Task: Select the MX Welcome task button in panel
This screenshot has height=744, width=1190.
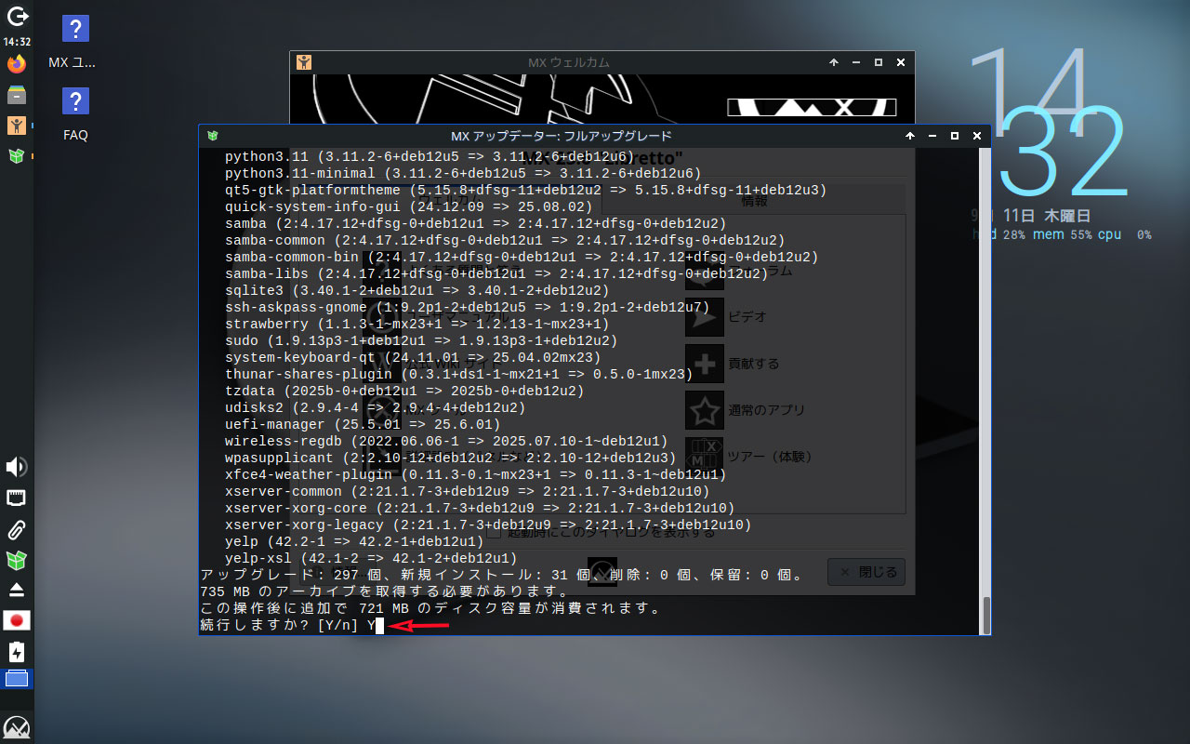Action: click(x=17, y=125)
